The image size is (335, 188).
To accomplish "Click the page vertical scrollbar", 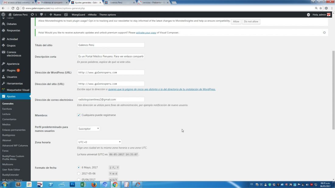I will pyautogui.click(x=333, y=90).
